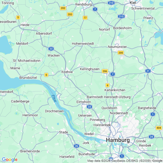The image size is (163, 163).
Task: Click the Map data copyright text
Action: point(125,161)
